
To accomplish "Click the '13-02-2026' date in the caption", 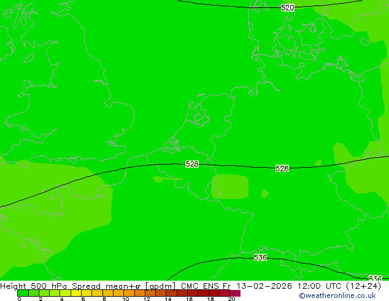I will pos(264,286).
